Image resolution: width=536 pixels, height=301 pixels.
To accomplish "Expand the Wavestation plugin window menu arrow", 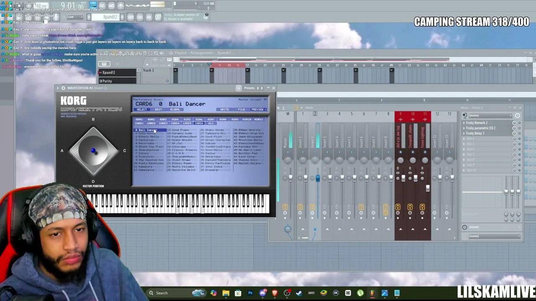I will coord(58,88).
